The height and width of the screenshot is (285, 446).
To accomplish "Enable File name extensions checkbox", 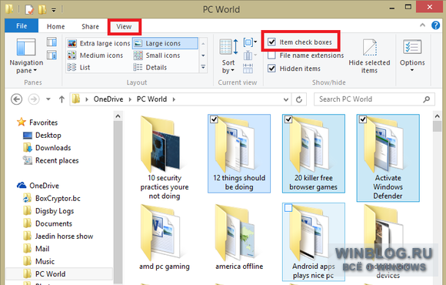I will tap(271, 55).
